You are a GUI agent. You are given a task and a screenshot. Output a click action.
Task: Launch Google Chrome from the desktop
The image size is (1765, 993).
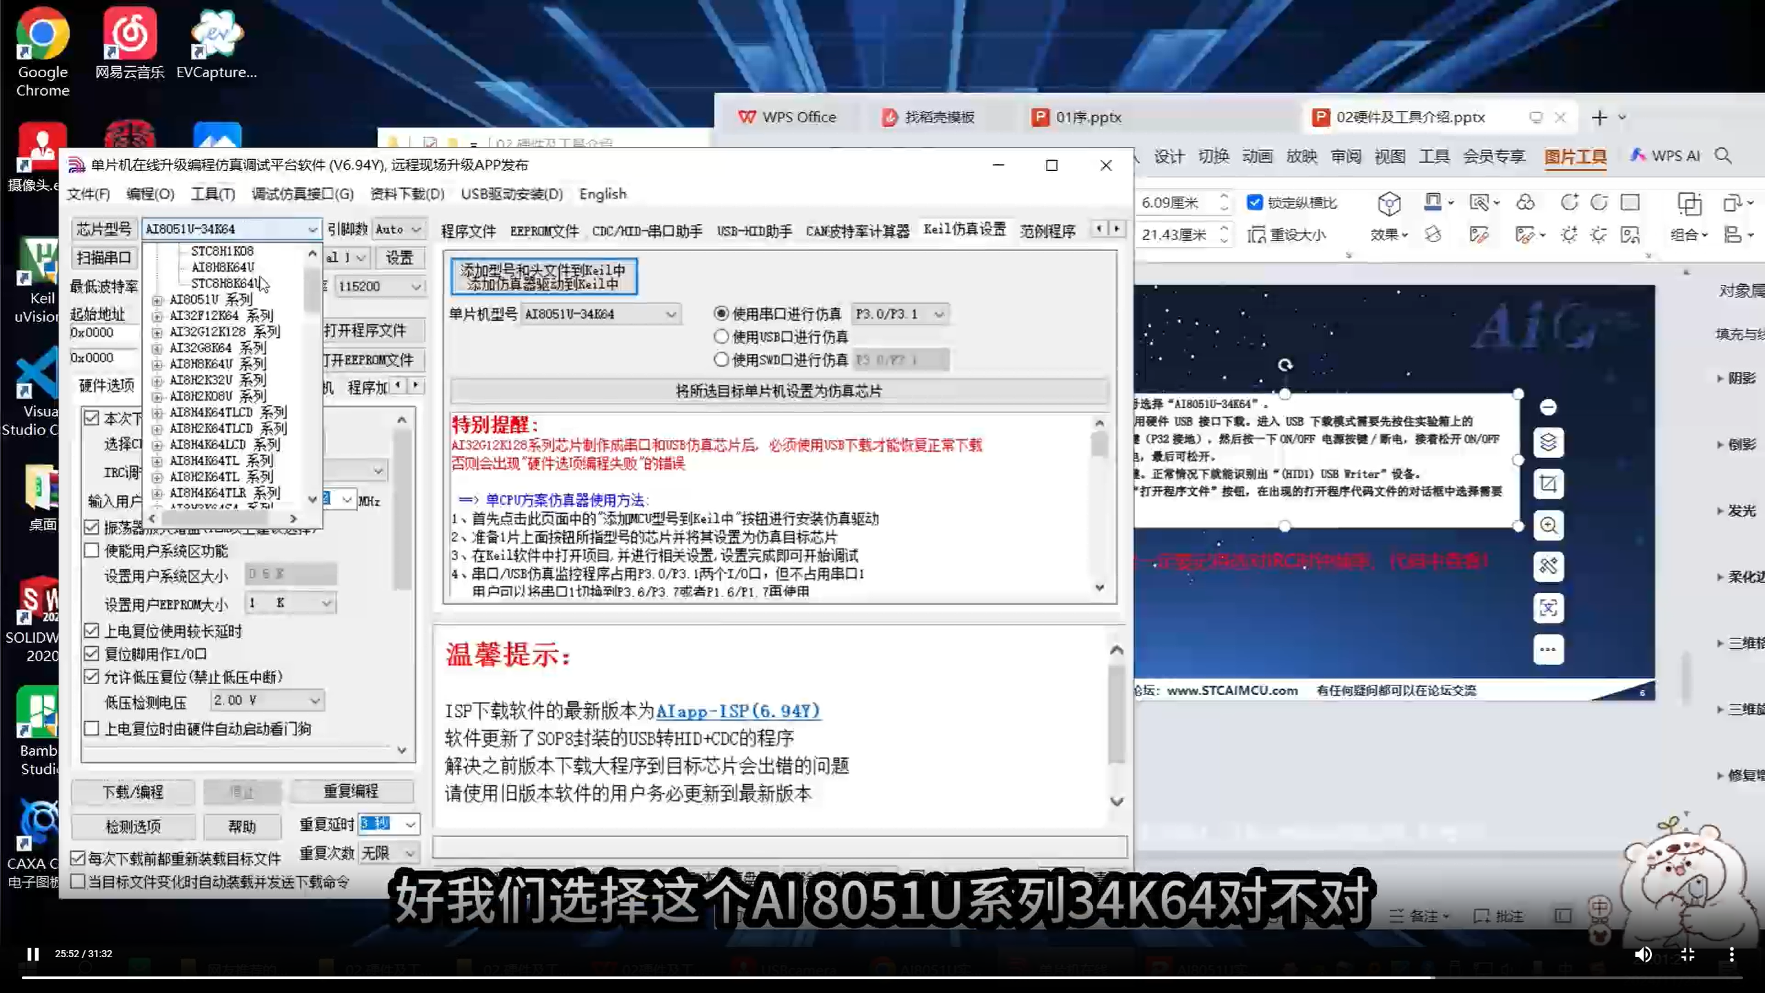(41, 32)
